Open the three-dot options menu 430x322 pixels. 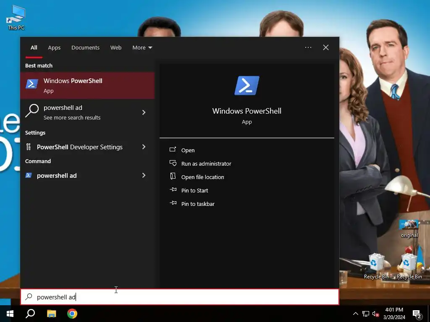pyautogui.click(x=308, y=47)
